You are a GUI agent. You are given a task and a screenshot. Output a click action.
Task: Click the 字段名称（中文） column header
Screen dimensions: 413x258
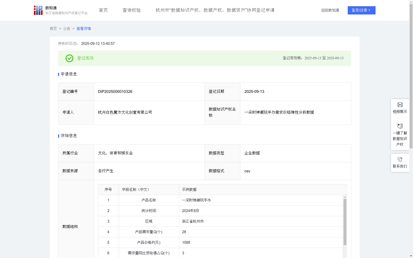click(x=149, y=190)
